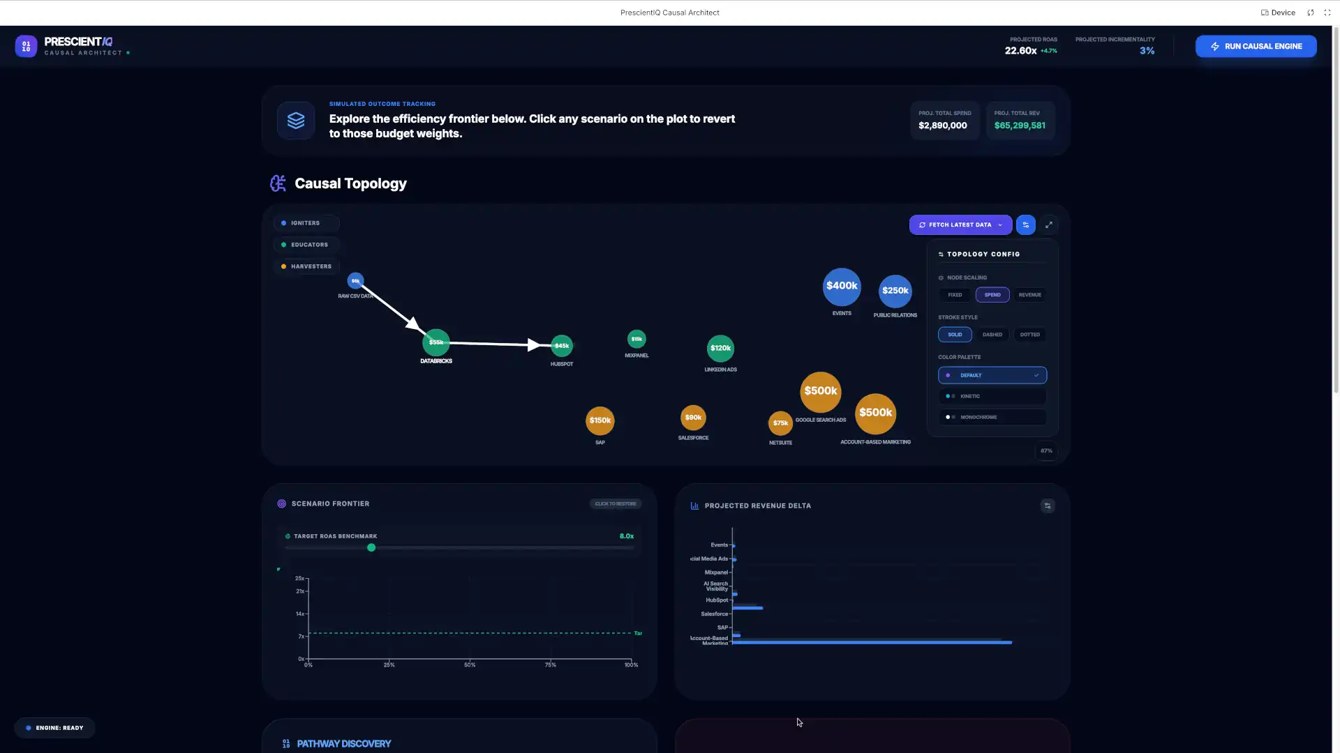Toggle the IGNITERS legend filter
Image resolution: width=1340 pixels, height=753 pixels.
[306, 223]
